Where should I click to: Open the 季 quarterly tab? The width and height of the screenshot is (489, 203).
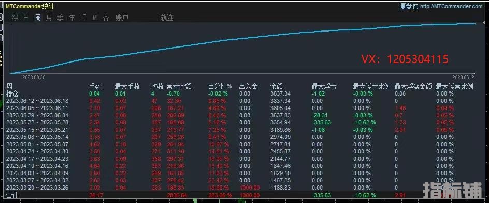(x=60, y=18)
